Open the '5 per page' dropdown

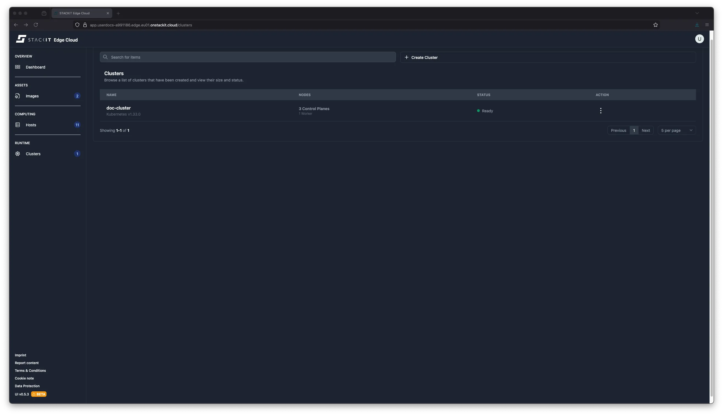point(677,130)
